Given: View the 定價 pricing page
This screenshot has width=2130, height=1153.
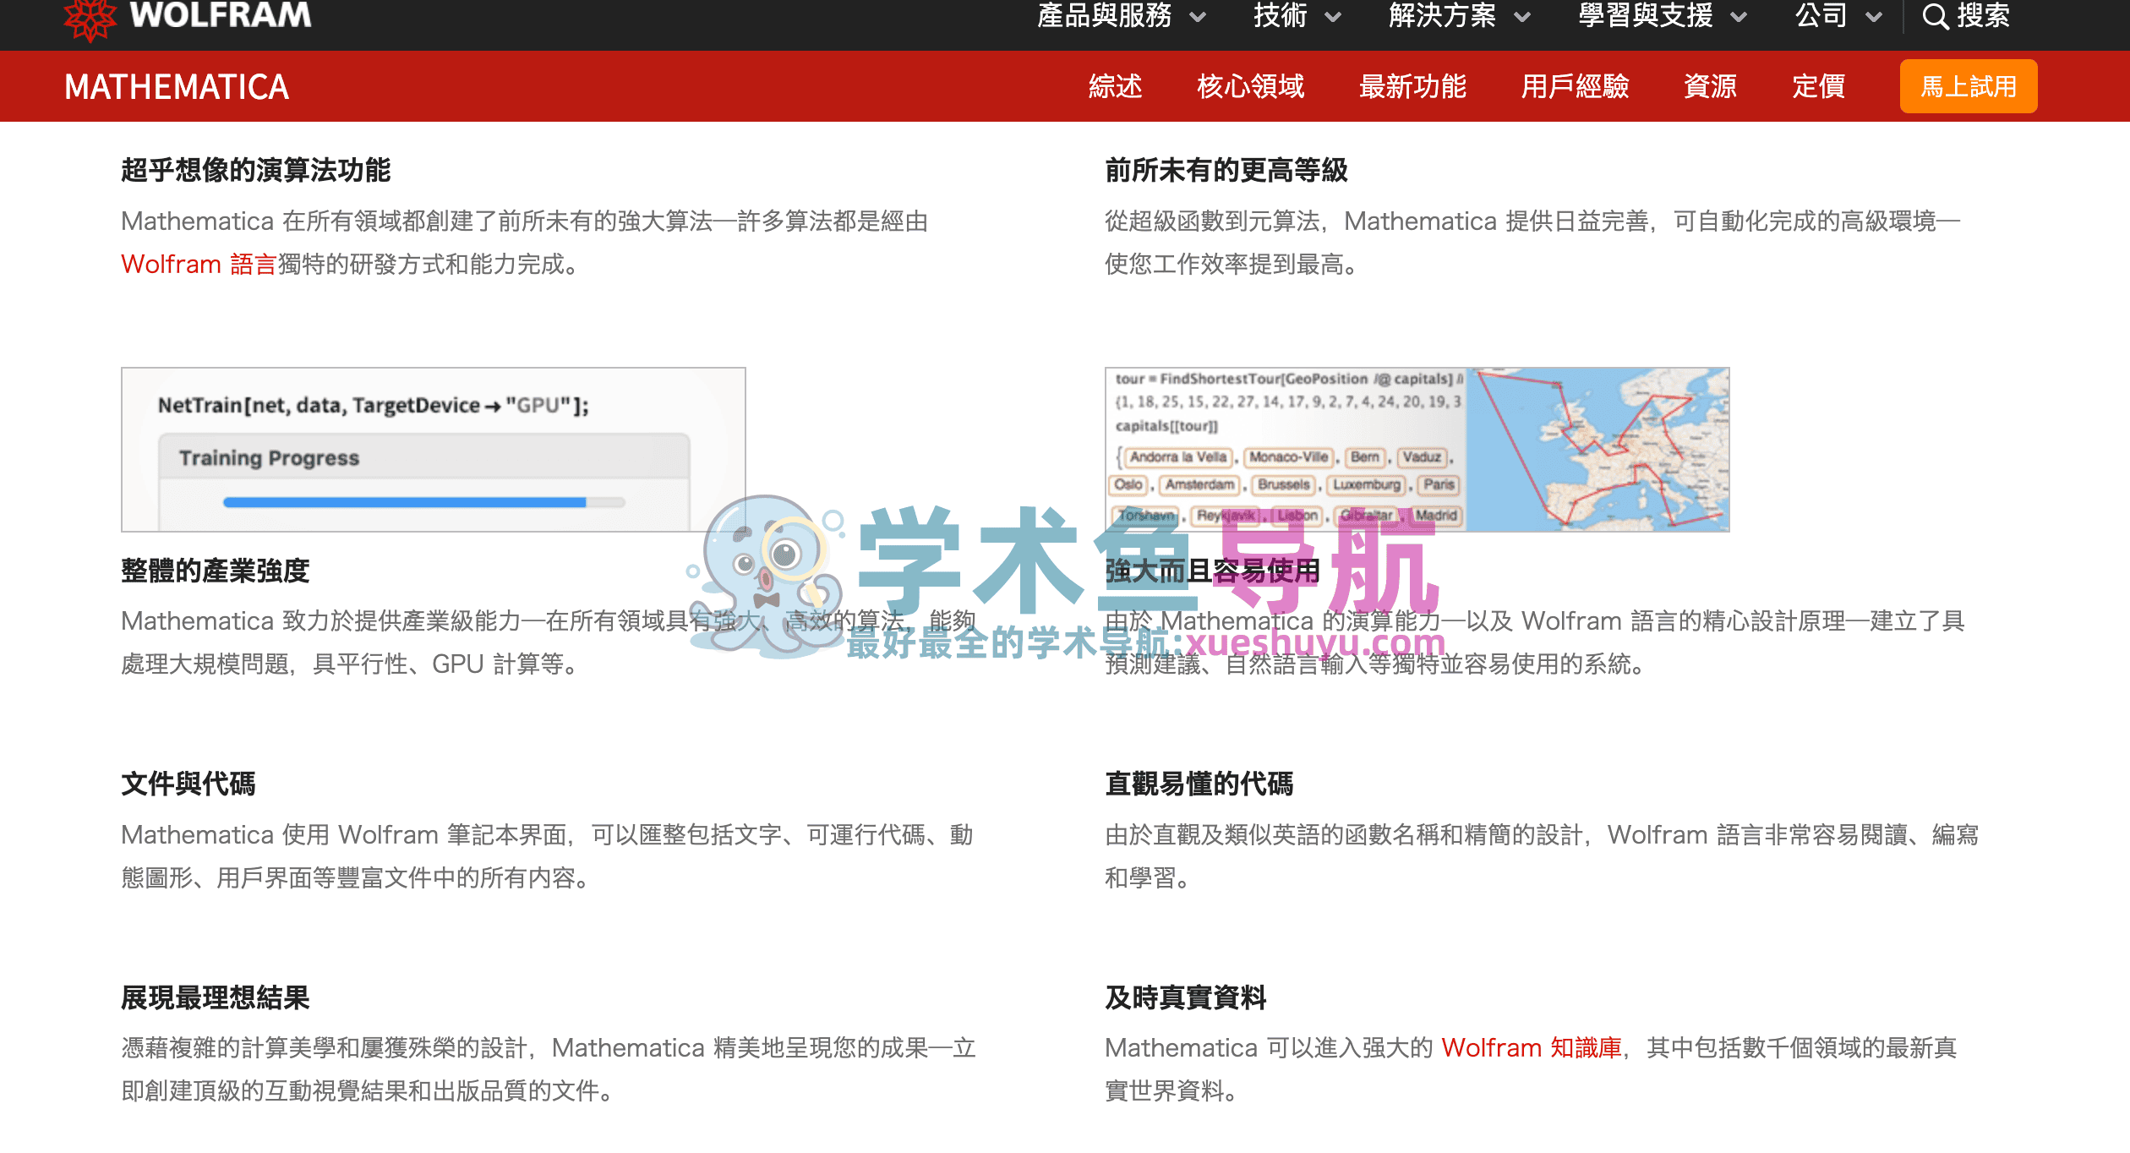Looking at the screenshot, I should coord(1818,86).
